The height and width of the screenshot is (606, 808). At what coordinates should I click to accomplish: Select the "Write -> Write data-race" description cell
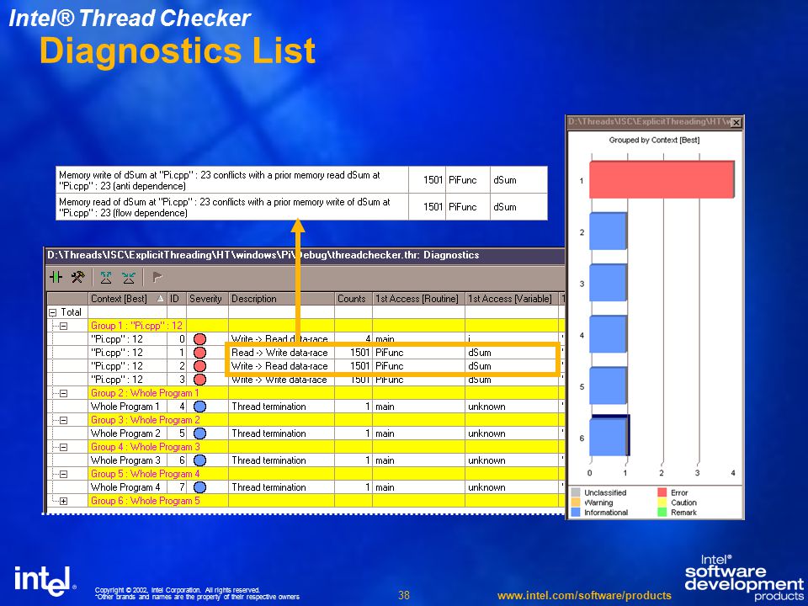point(279,380)
